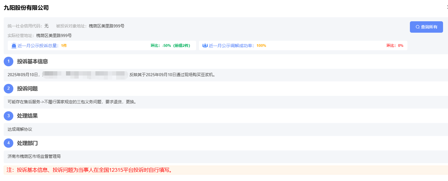Screen dimensions: 448x181
Task: Click the 近一月公示调解成功率 label
Action: pos(231,46)
